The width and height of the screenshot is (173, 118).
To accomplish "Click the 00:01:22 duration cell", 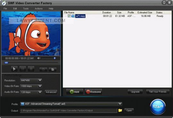I will (107, 16).
